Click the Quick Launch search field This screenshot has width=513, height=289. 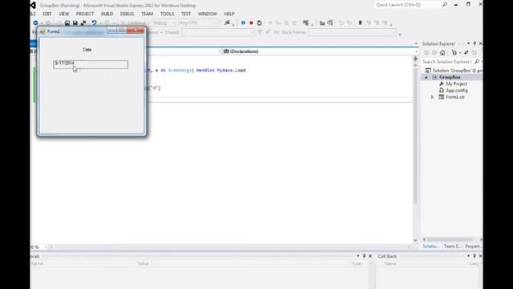point(408,5)
